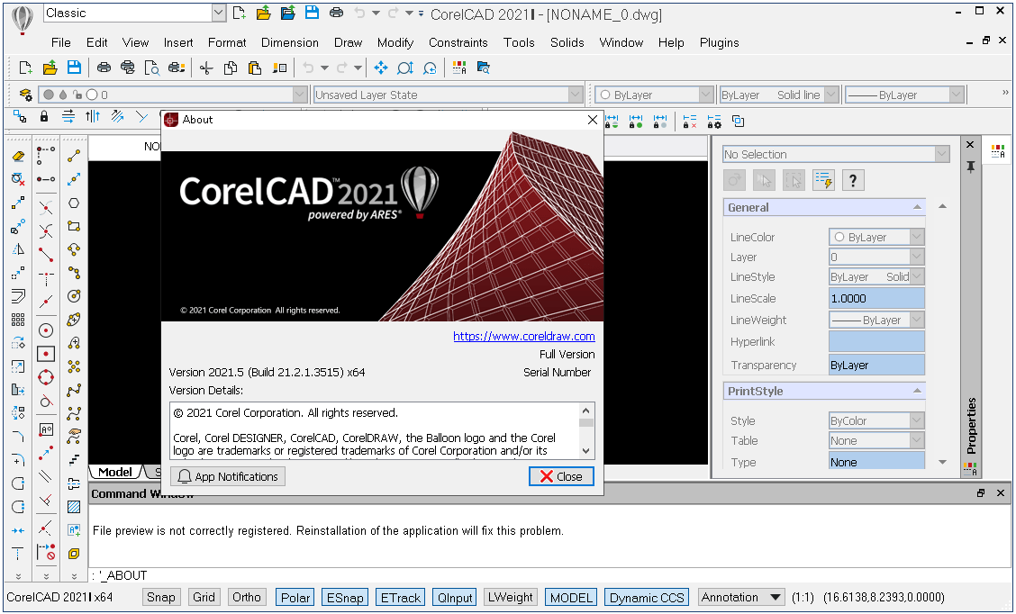Click the Cut scissors icon in toolbar

[206, 68]
